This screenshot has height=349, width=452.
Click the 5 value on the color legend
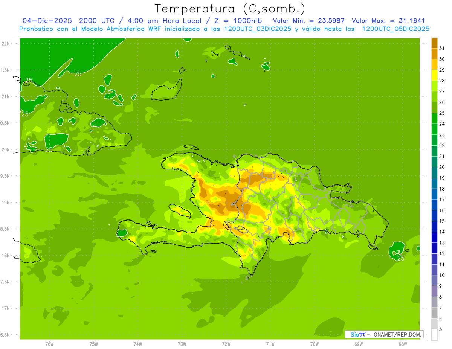coord(441,329)
